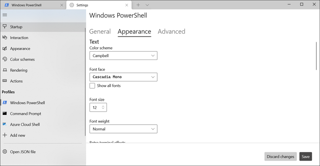Switch to the Advanced profile tab

[x=171, y=32]
